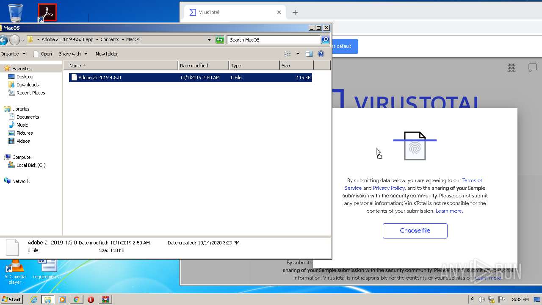This screenshot has width=542, height=305.
Task: Open media player from taskbar
Action: (x=62, y=299)
